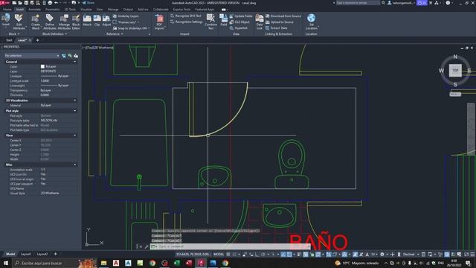Open the Set Location tool
Viewport: 476px width, 268px height.
click(x=311, y=22)
